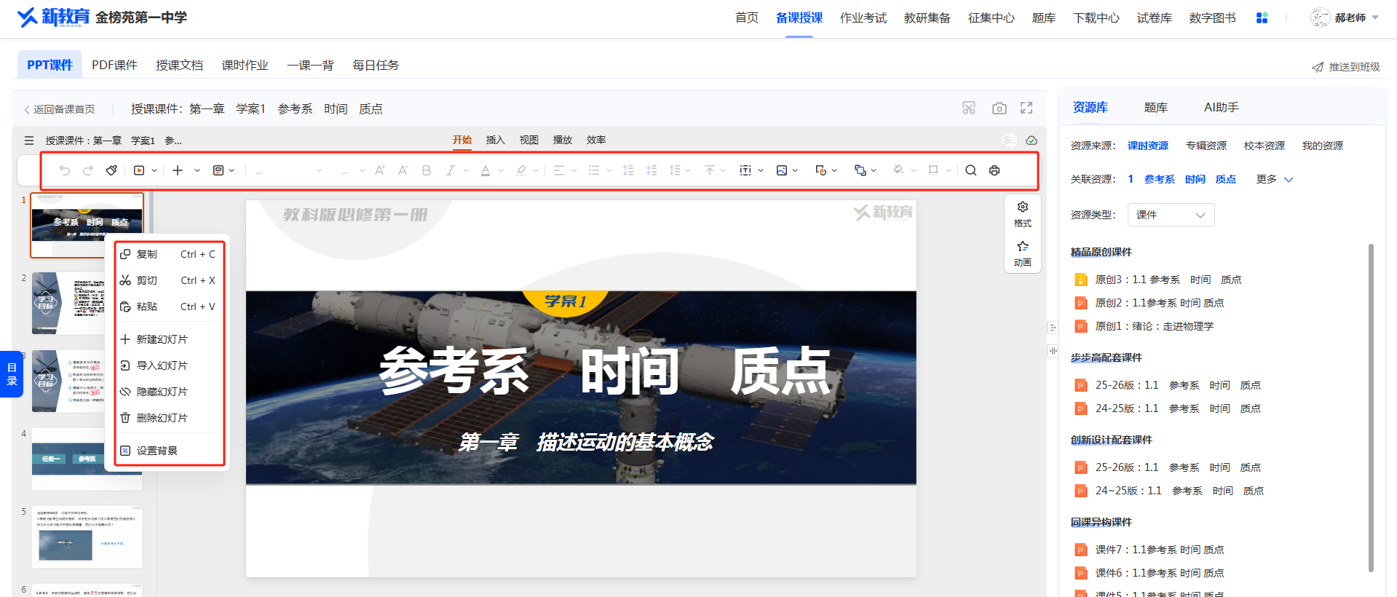Open the arrange layers icon

pyautogui.click(x=860, y=170)
